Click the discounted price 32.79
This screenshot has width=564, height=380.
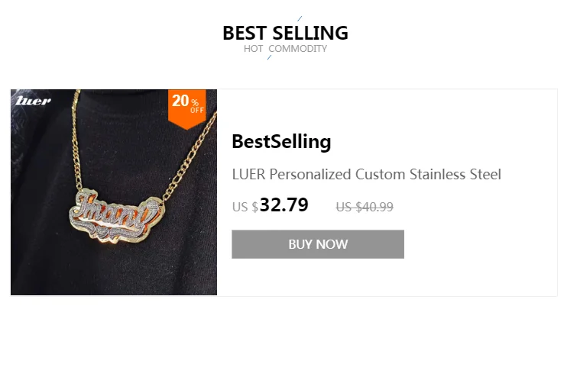pos(284,205)
